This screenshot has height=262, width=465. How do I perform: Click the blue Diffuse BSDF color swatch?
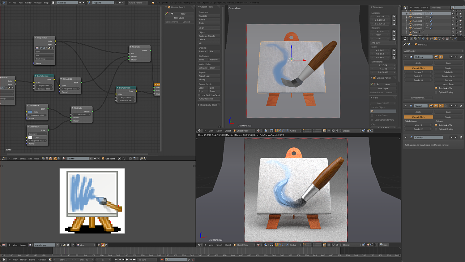click(30, 112)
